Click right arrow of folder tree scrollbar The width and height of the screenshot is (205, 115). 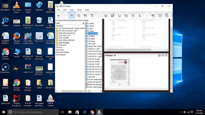(84, 91)
